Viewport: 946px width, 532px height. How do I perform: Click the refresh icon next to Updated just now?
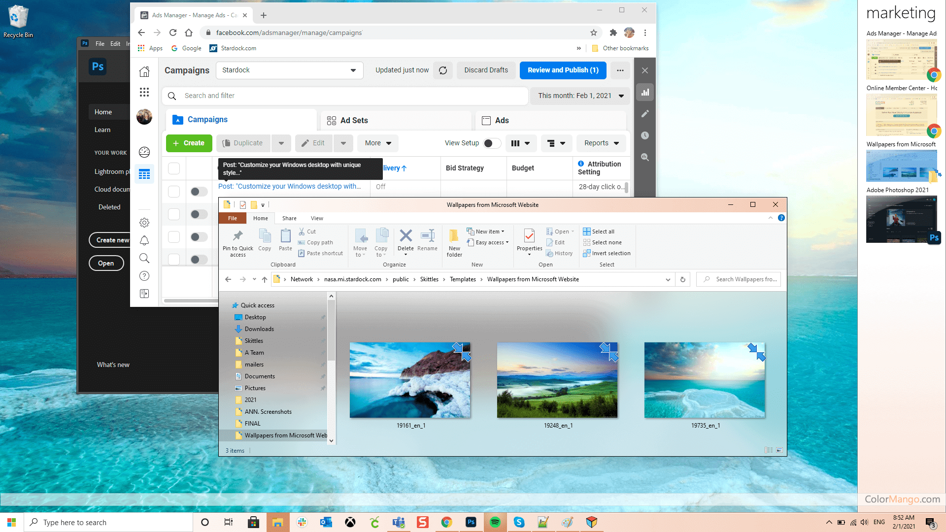pos(442,70)
